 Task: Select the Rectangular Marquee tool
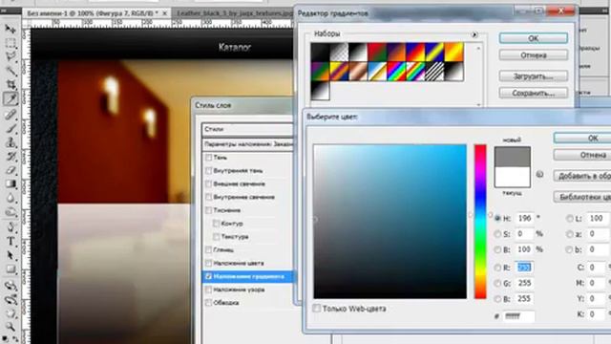(11, 42)
